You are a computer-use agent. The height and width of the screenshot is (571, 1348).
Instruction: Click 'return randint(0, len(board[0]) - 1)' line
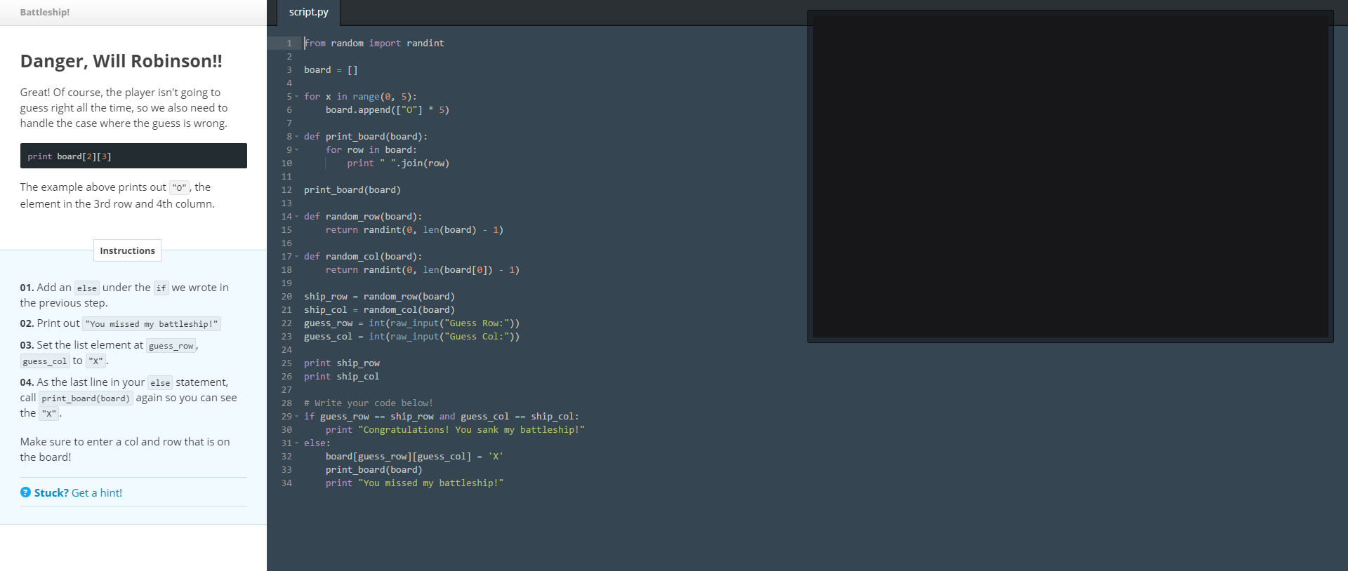(x=423, y=270)
